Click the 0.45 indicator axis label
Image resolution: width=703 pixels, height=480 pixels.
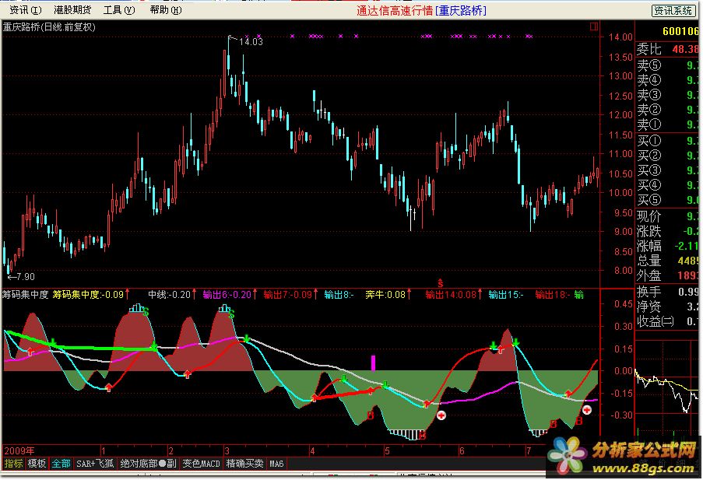coord(623,304)
